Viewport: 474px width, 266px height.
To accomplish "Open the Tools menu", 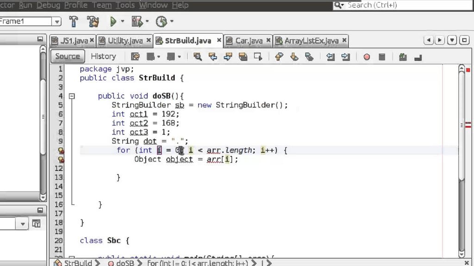I will coord(125,5).
